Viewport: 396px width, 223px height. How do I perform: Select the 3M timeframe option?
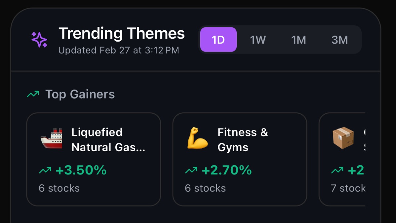click(x=340, y=40)
